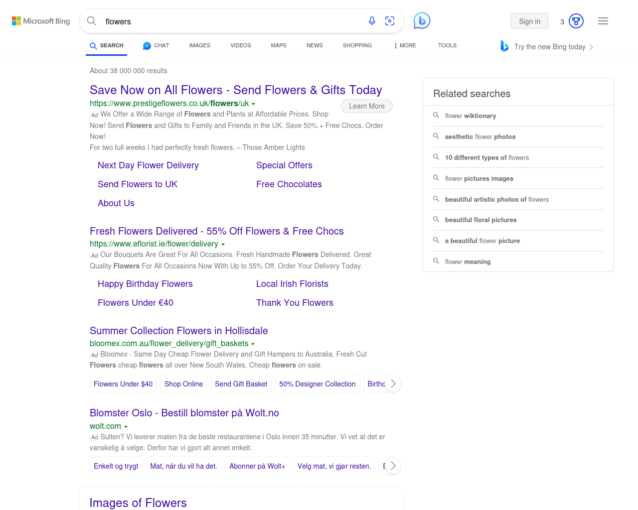Click the rewards points number 3
This screenshot has height=510, width=638.
pyautogui.click(x=562, y=21)
